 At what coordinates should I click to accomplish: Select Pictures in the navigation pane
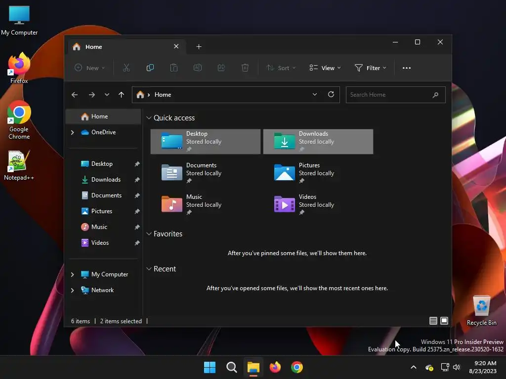(103, 211)
